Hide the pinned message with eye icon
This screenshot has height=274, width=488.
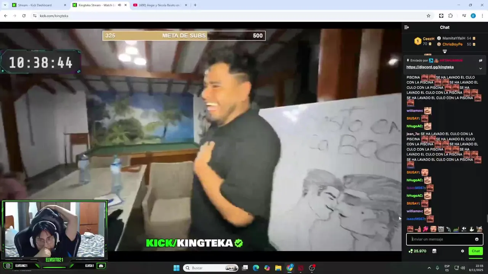(x=480, y=61)
